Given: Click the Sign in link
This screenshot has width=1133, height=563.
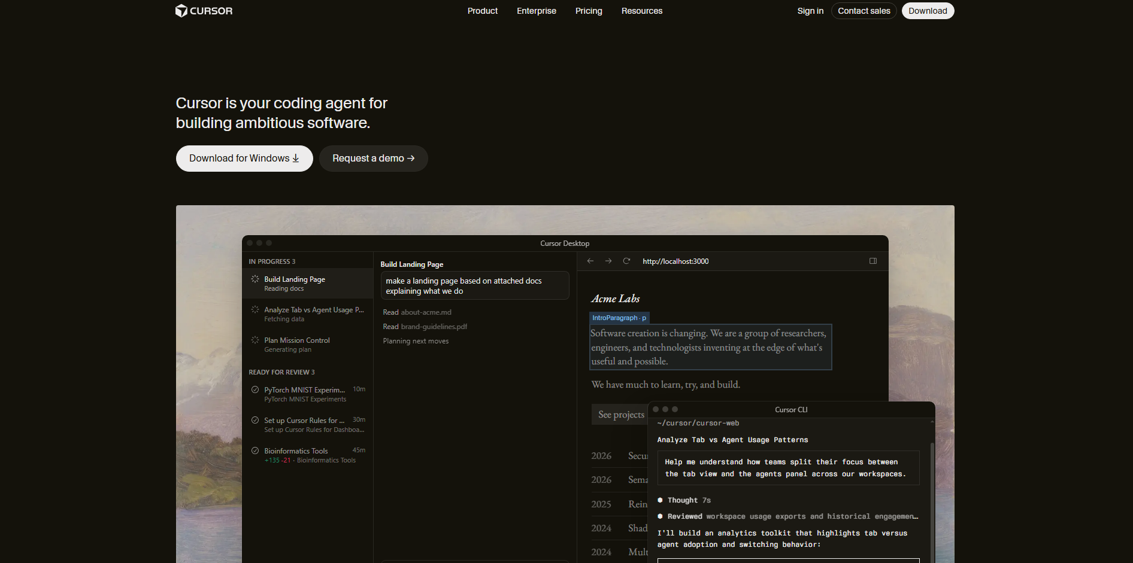Looking at the screenshot, I should (x=810, y=11).
